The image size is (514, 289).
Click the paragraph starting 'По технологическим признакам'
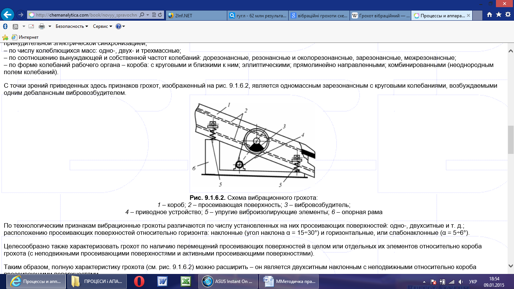(237, 229)
